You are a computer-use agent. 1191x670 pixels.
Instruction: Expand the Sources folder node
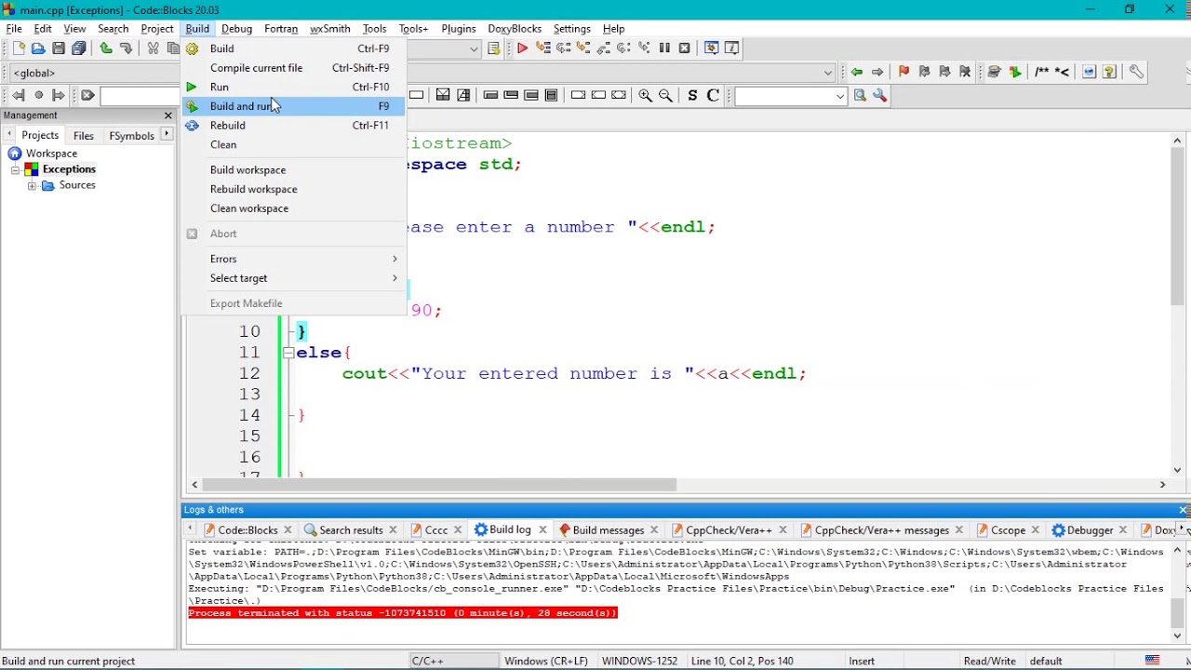tap(32, 185)
